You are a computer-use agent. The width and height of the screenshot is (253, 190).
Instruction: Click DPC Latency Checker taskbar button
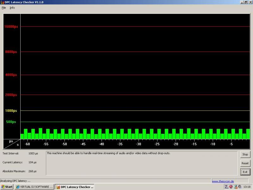[75, 187]
